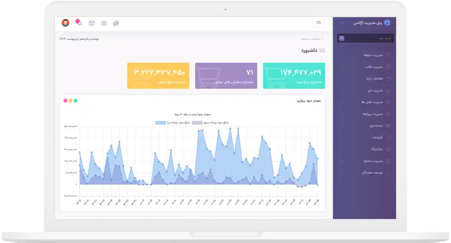Open the مدیریت منوها menu item
Screen dimensions: 451x243
(372, 55)
